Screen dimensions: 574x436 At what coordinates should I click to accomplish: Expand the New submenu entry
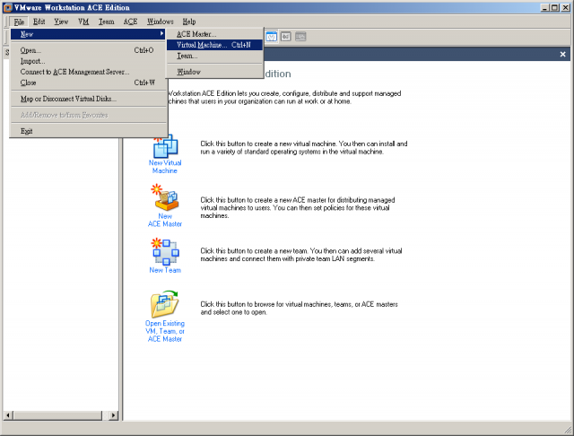(88, 34)
